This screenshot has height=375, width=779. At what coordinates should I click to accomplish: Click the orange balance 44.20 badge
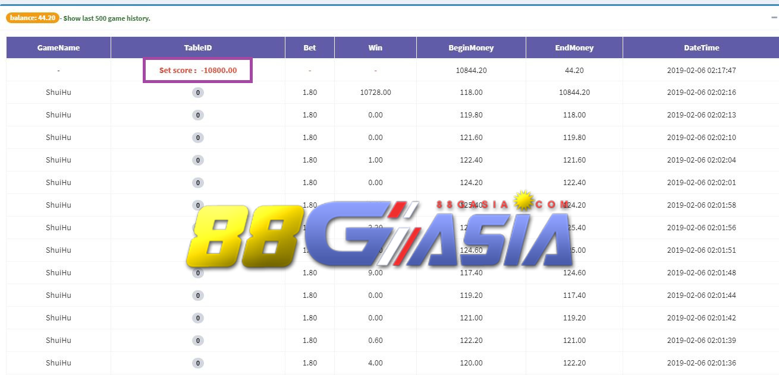(33, 18)
